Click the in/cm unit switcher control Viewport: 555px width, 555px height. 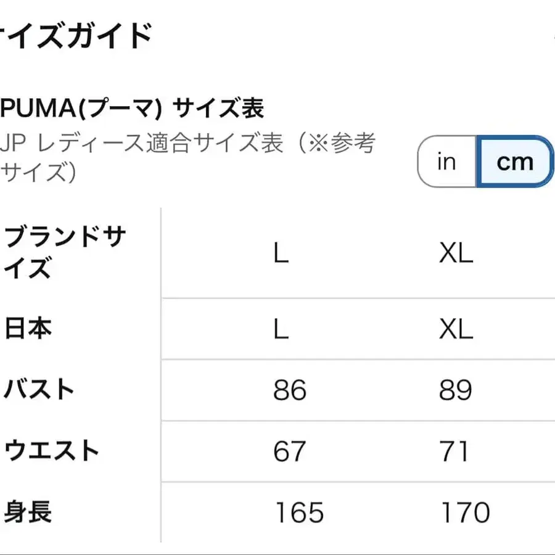coord(484,162)
